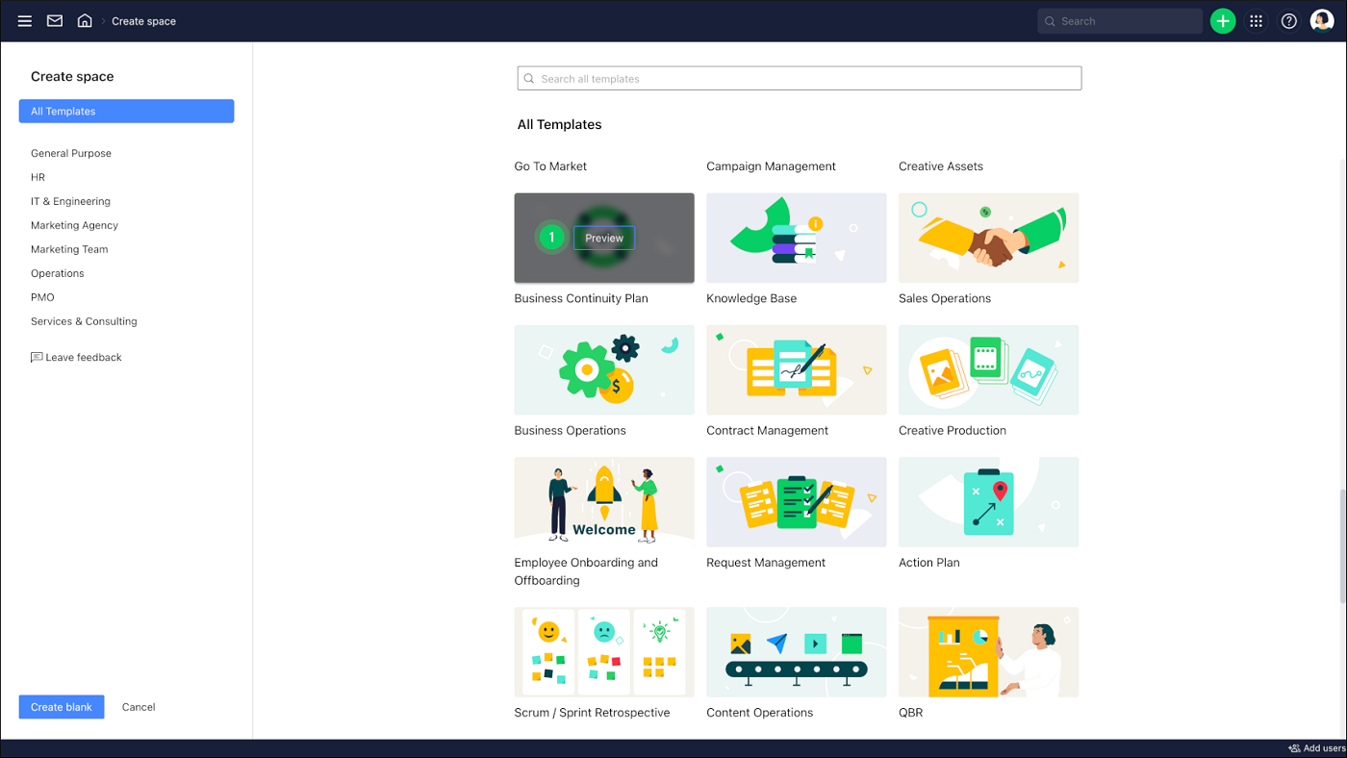Screen dimensions: 1347x758
Task: Click the QBR title text
Action: 910,713
